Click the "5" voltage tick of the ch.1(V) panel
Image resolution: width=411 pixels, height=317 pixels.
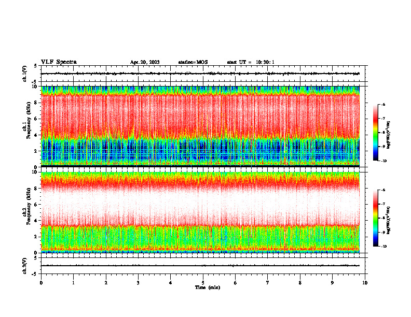[x=36, y=66]
